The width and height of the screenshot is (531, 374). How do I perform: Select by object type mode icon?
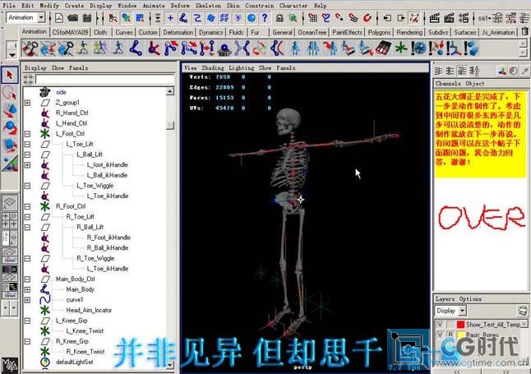[x=127, y=18]
